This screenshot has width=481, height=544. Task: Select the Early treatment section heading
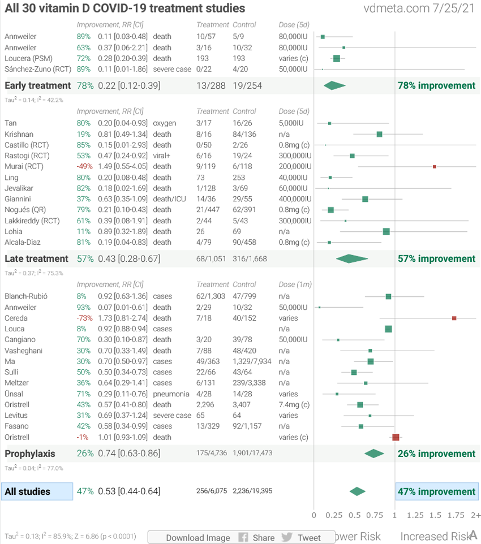point(37,85)
